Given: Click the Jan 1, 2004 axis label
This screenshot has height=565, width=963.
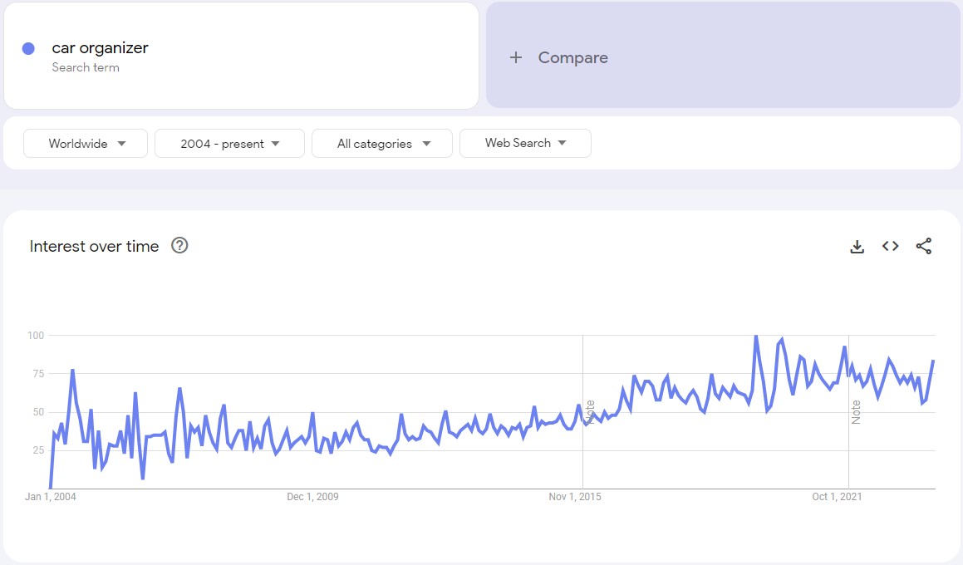Looking at the screenshot, I should click(51, 497).
